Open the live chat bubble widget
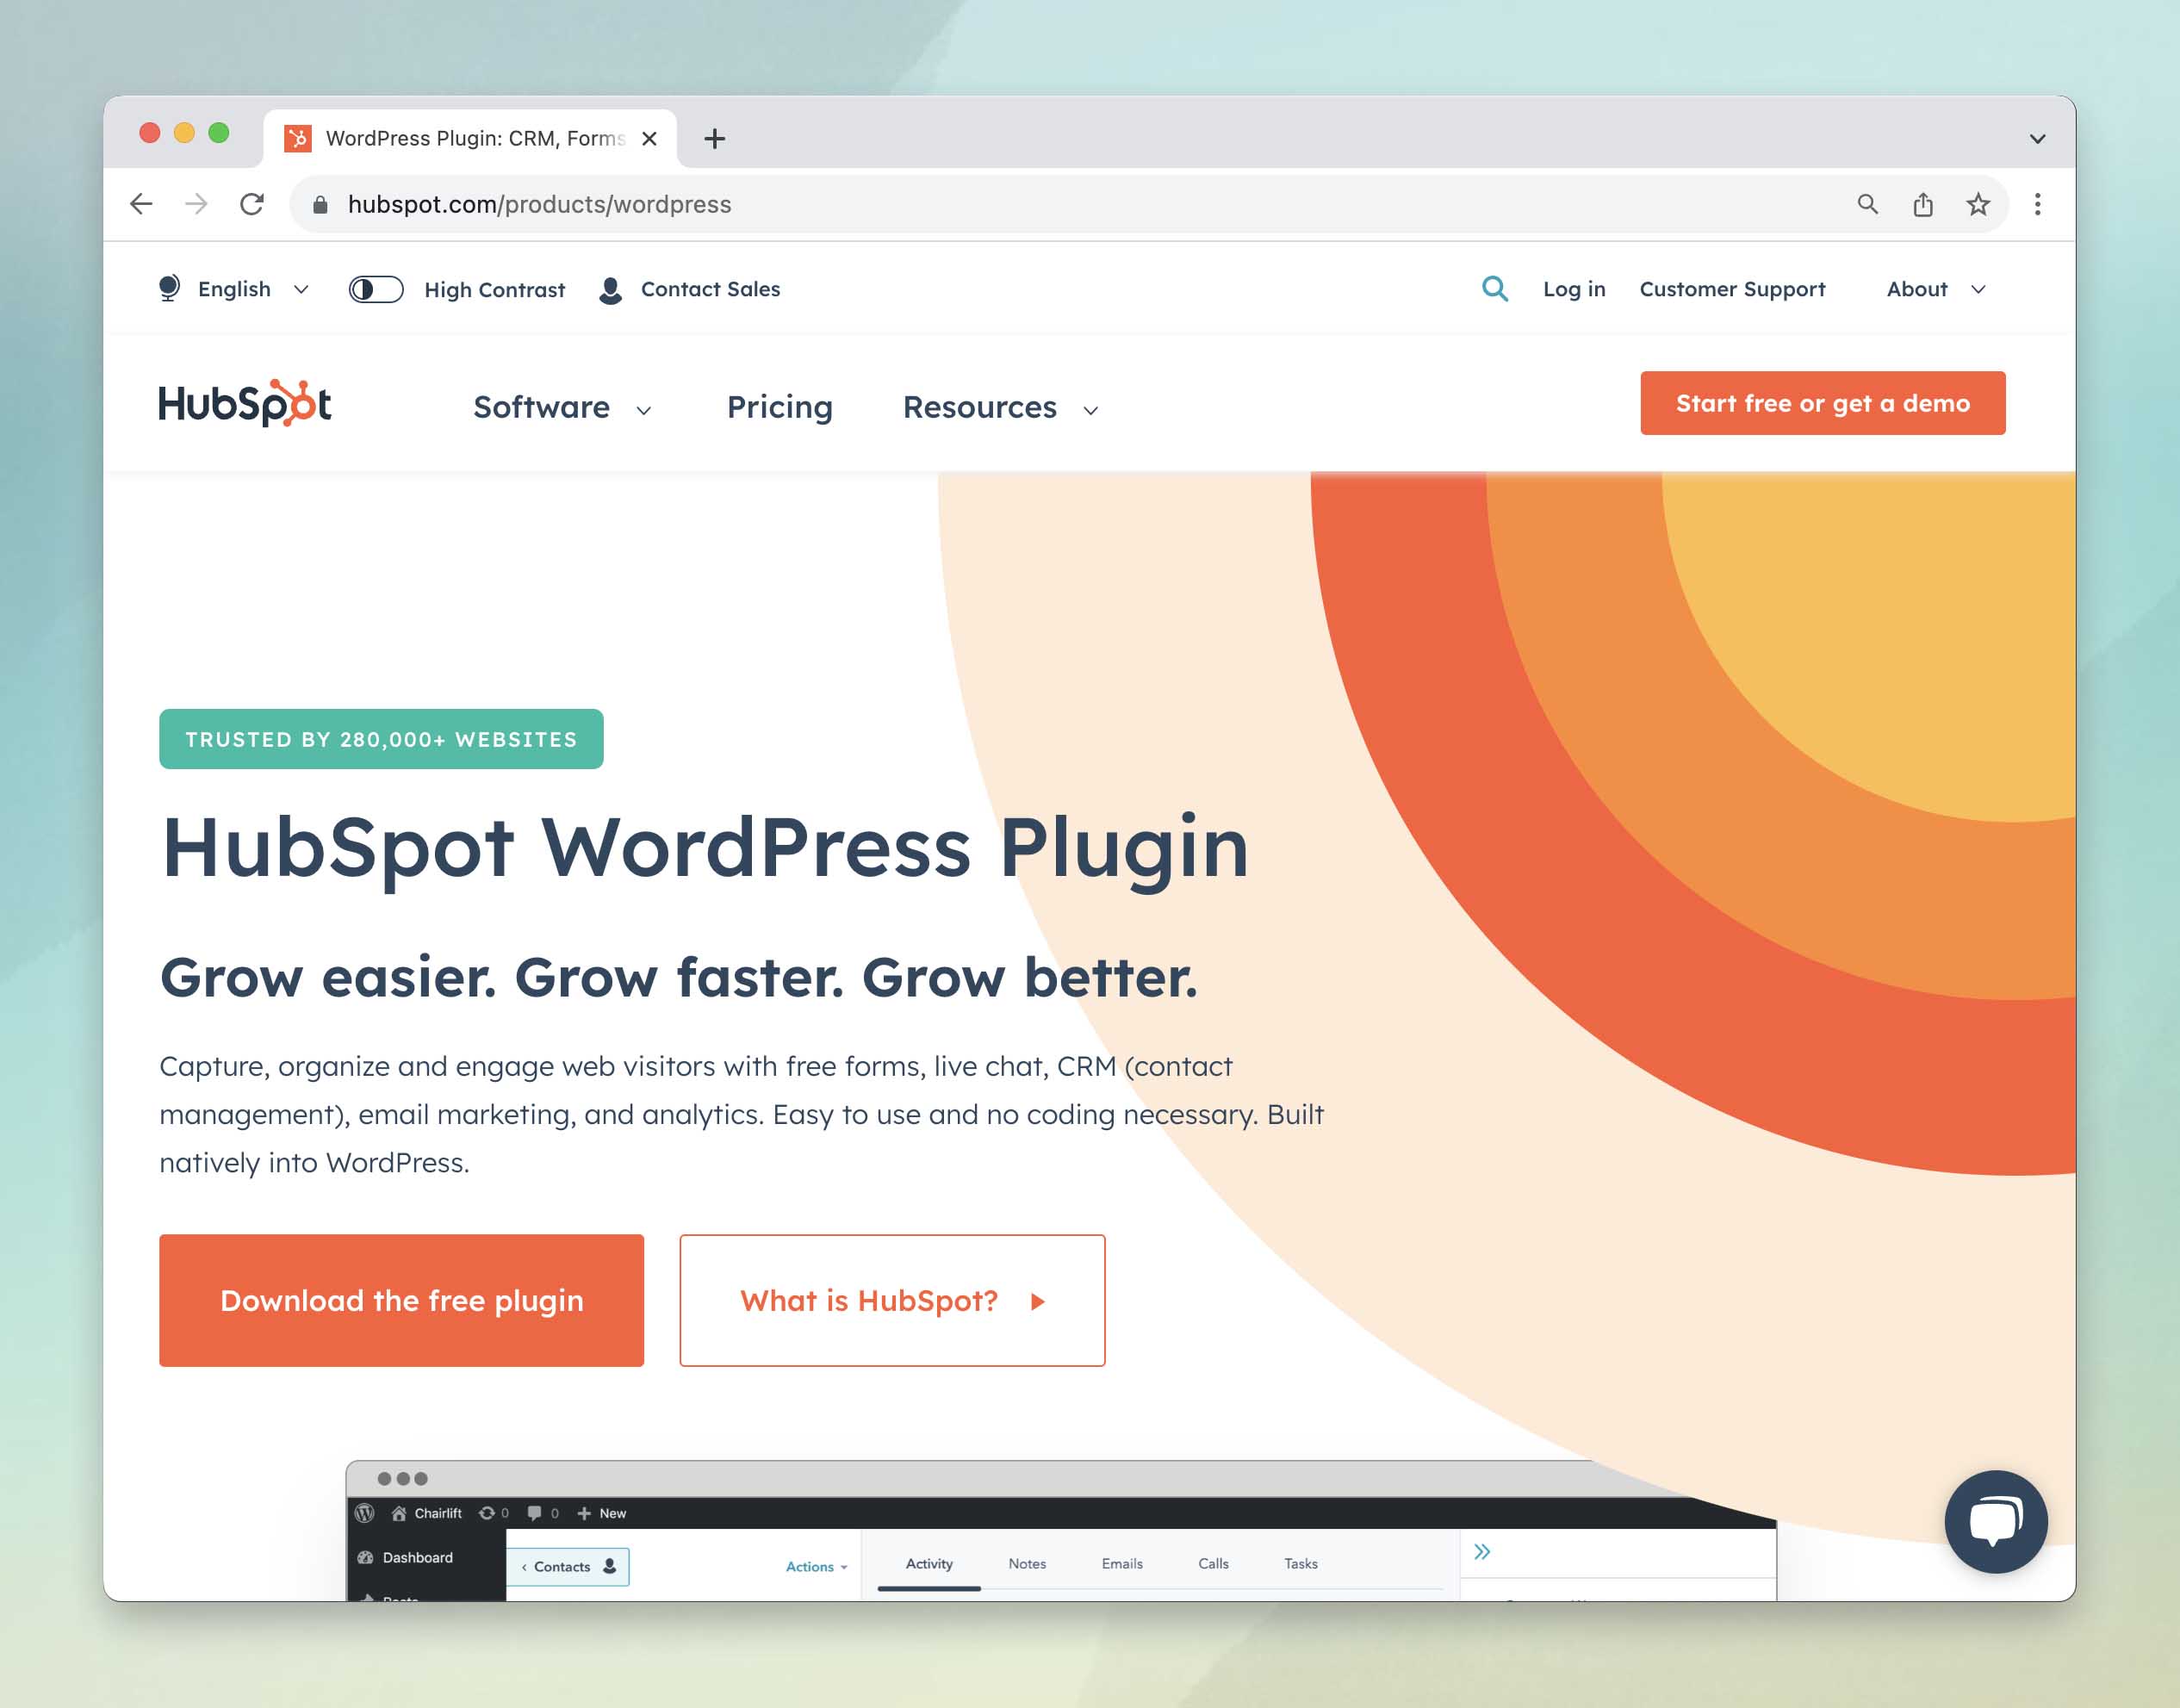 pyautogui.click(x=1995, y=1521)
